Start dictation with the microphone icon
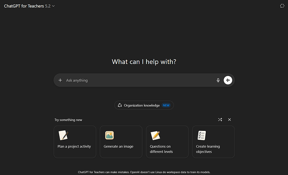Screen dimensions: 288x175 point(218,80)
